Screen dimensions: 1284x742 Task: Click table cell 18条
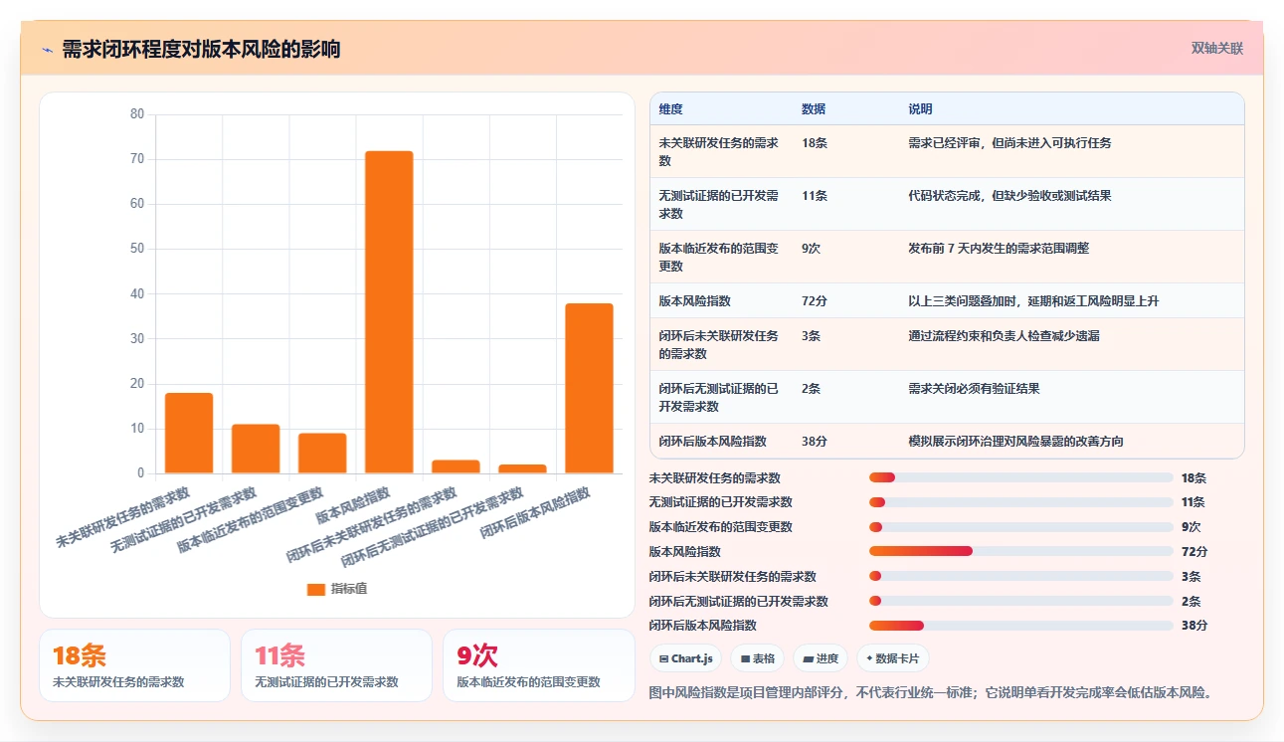(815, 143)
